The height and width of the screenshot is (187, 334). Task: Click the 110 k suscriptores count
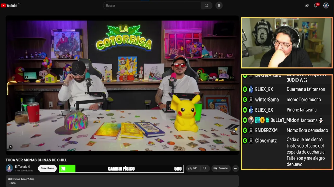(24, 171)
